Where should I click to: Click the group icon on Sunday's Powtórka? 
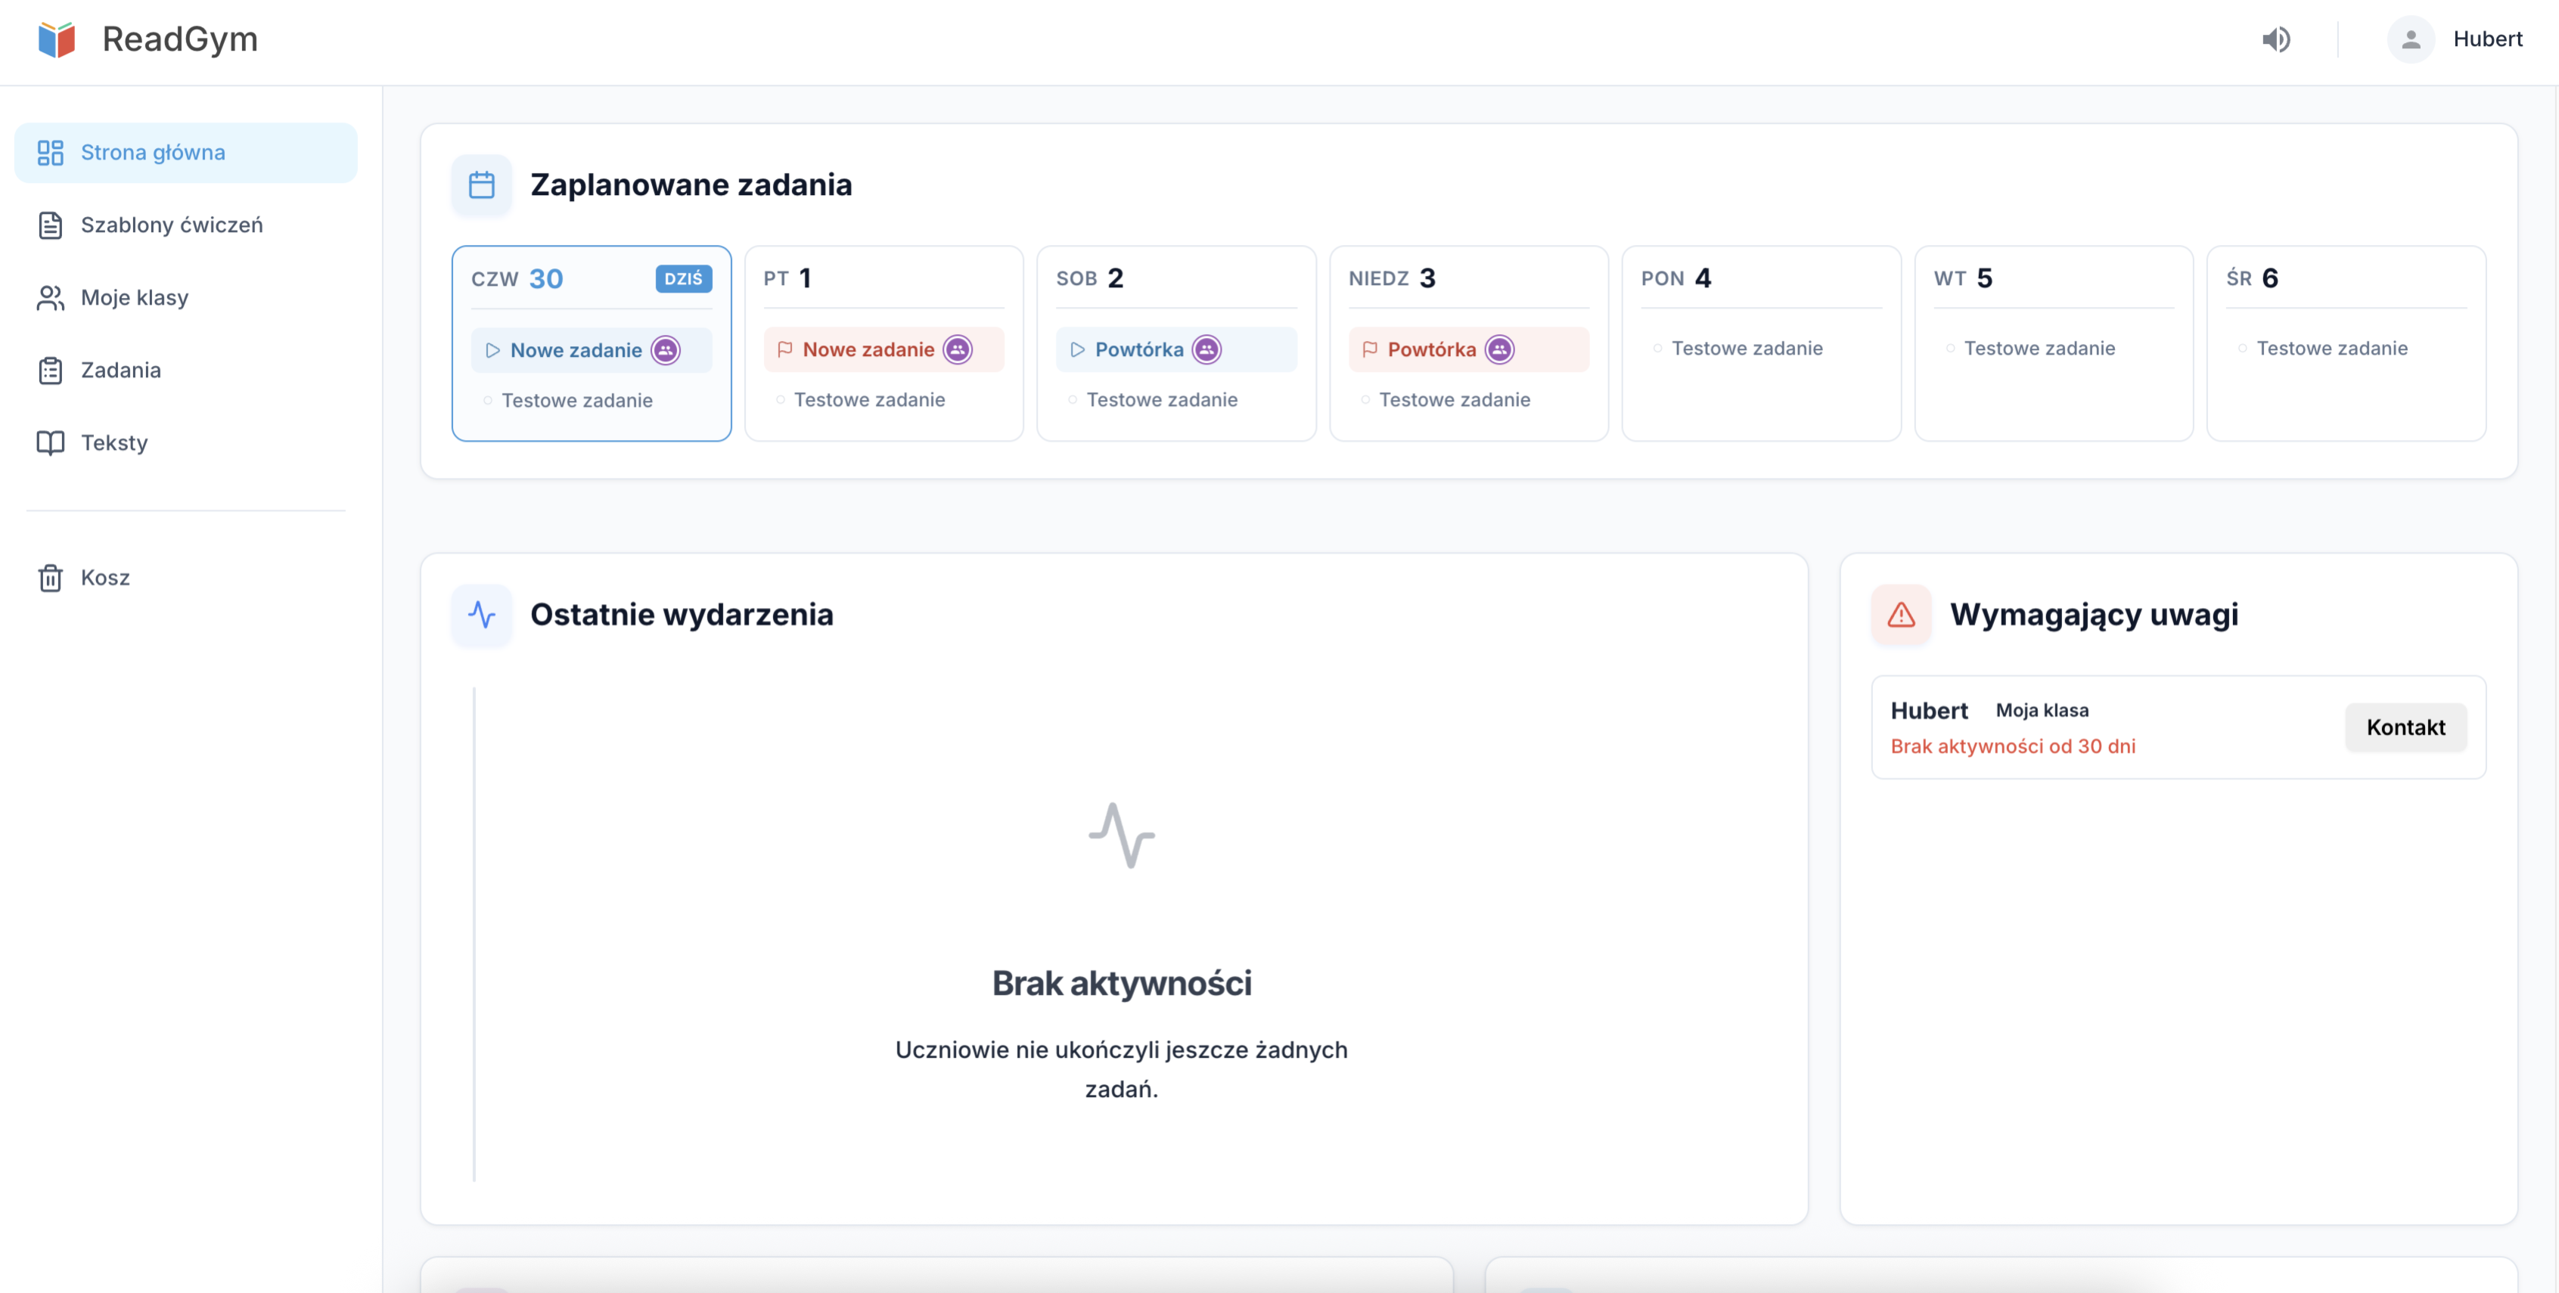(x=1499, y=349)
